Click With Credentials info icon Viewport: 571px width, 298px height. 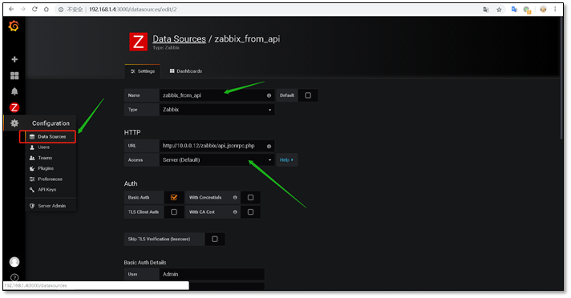pyautogui.click(x=235, y=197)
